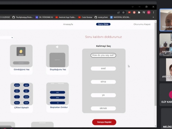Click the partially visible 'eat bread.' template card
Viewport: 172px width, 129px height.
(x=42, y=124)
